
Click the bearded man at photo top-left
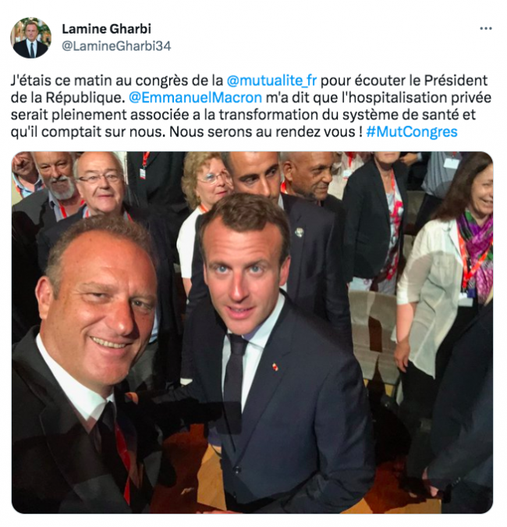click(x=55, y=176)
